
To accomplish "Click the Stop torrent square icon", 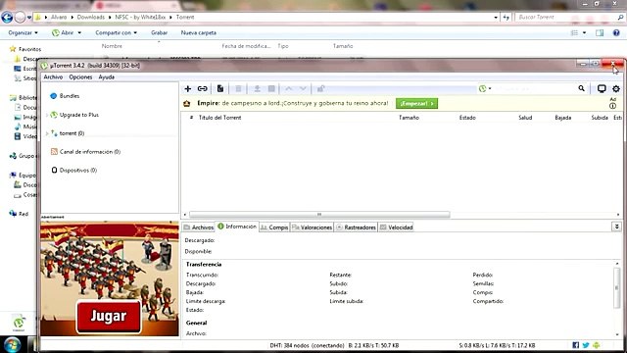I will (271, 88).
